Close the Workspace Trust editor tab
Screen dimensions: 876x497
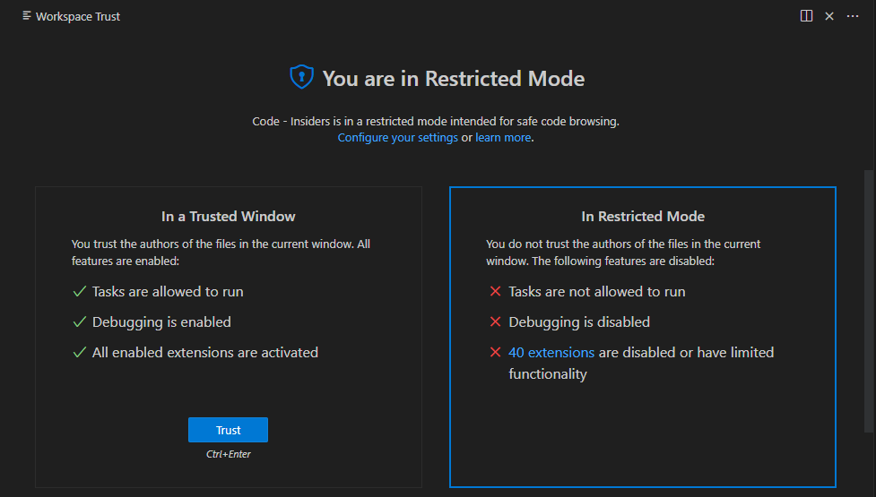(x=829, y=16)
